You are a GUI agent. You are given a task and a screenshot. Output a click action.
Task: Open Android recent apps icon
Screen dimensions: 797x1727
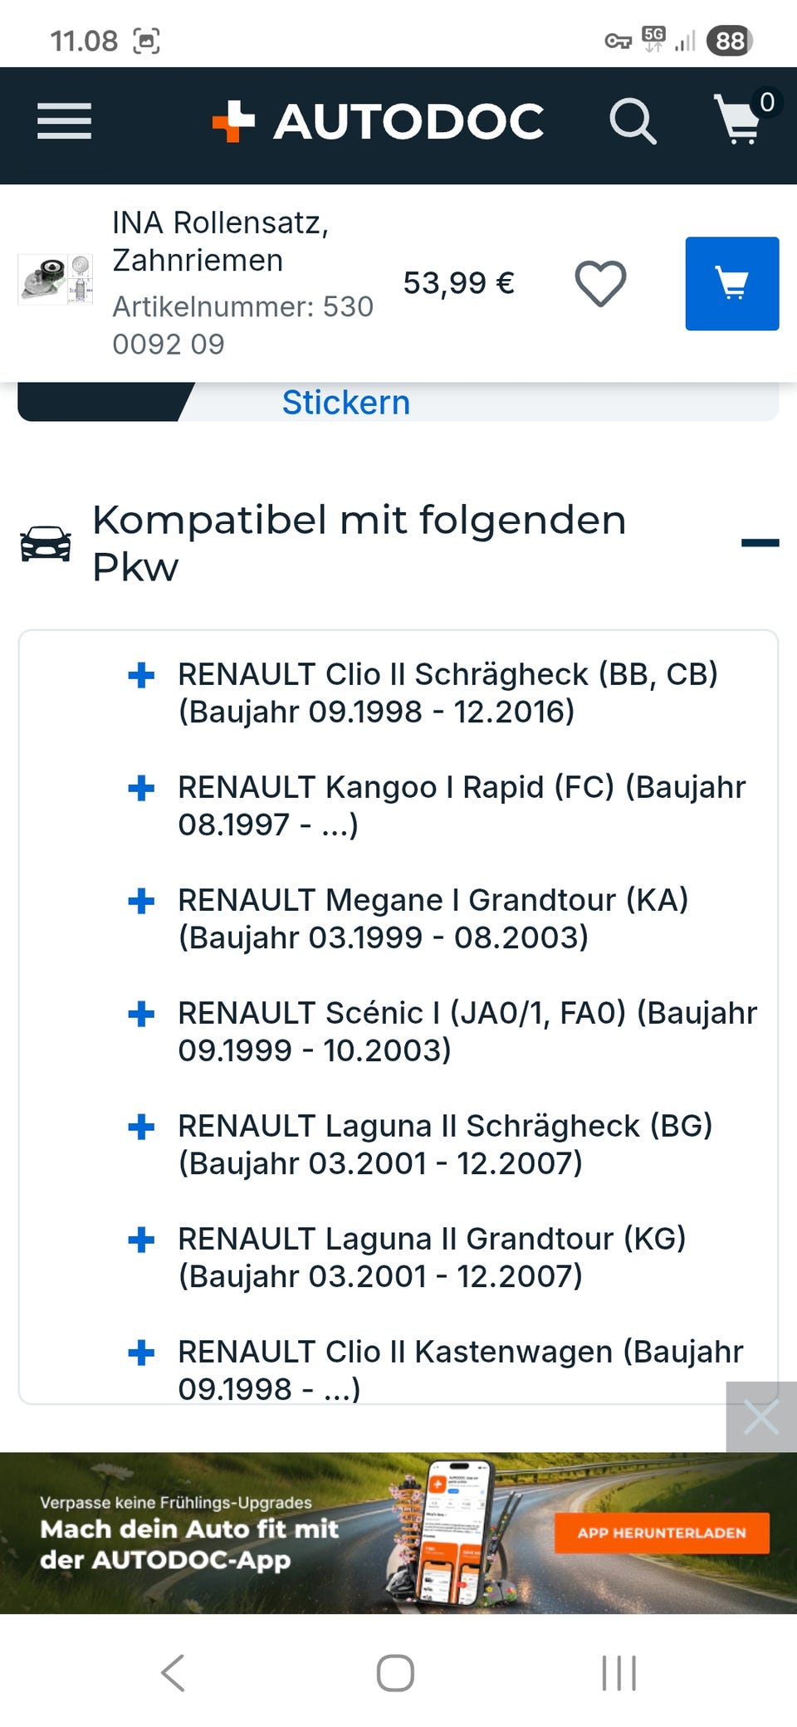(619, 1672)
